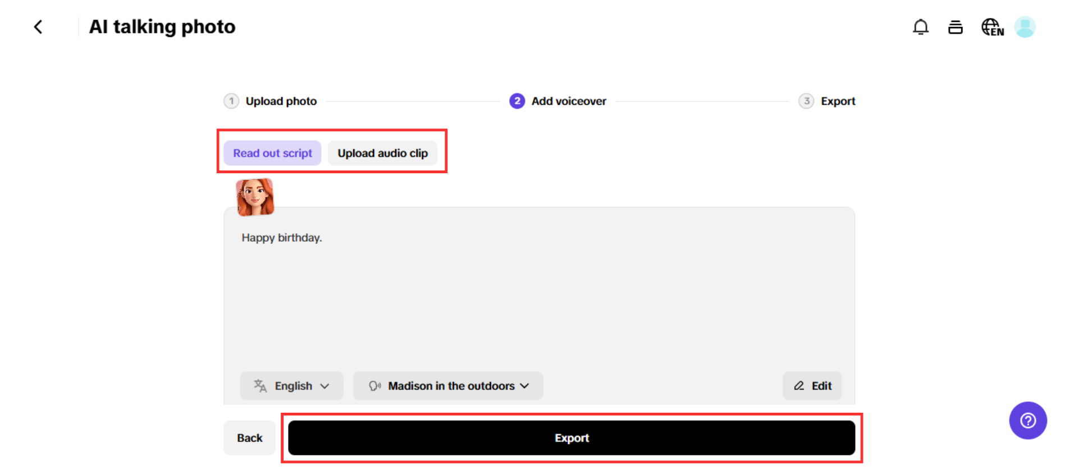Screen dimensions: 1078x471
Task: Expand the English language dropdown
Action: tap(292, 386)
